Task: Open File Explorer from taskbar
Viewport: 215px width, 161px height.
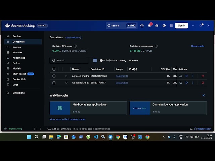Action: pyautogui.click(x=51, y=137)
